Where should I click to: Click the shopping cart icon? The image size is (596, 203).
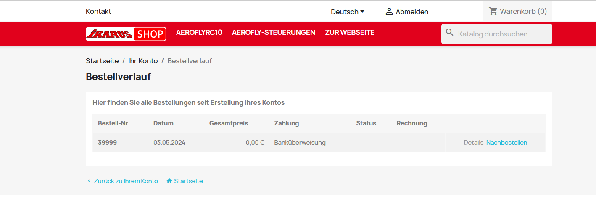point(493,11)
